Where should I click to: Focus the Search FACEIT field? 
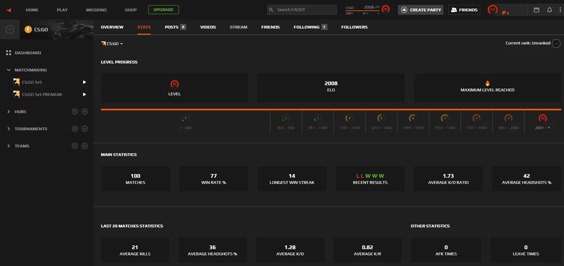point(302,10)
